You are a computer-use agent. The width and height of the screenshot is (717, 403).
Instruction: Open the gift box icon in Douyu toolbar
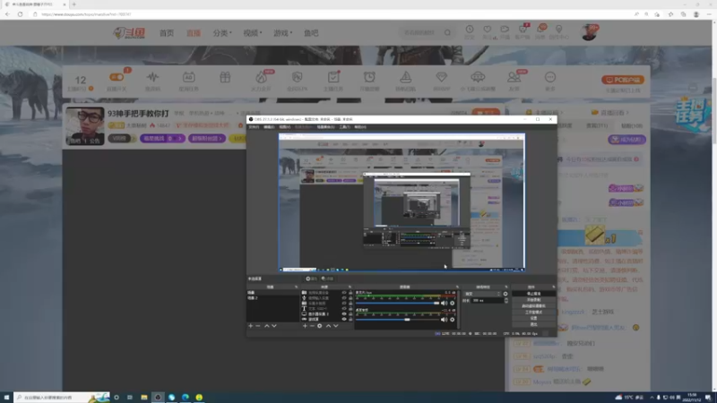click(225, 77)
